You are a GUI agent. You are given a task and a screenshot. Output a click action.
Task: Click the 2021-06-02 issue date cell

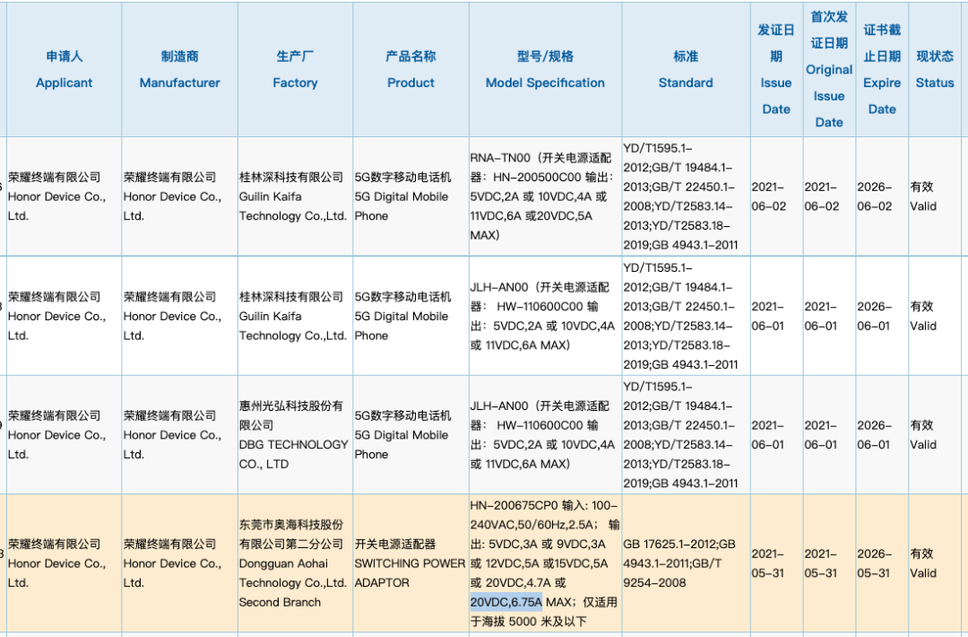click(x=776, y=196)
